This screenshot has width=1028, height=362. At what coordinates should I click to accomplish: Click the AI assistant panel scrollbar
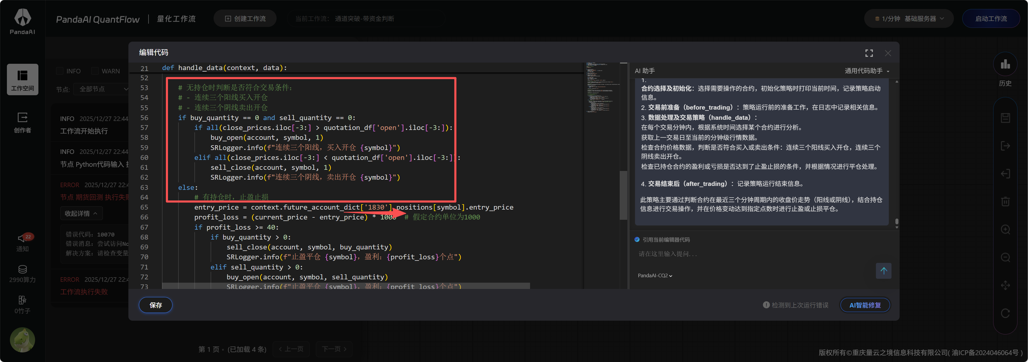(x=896, y=221)
